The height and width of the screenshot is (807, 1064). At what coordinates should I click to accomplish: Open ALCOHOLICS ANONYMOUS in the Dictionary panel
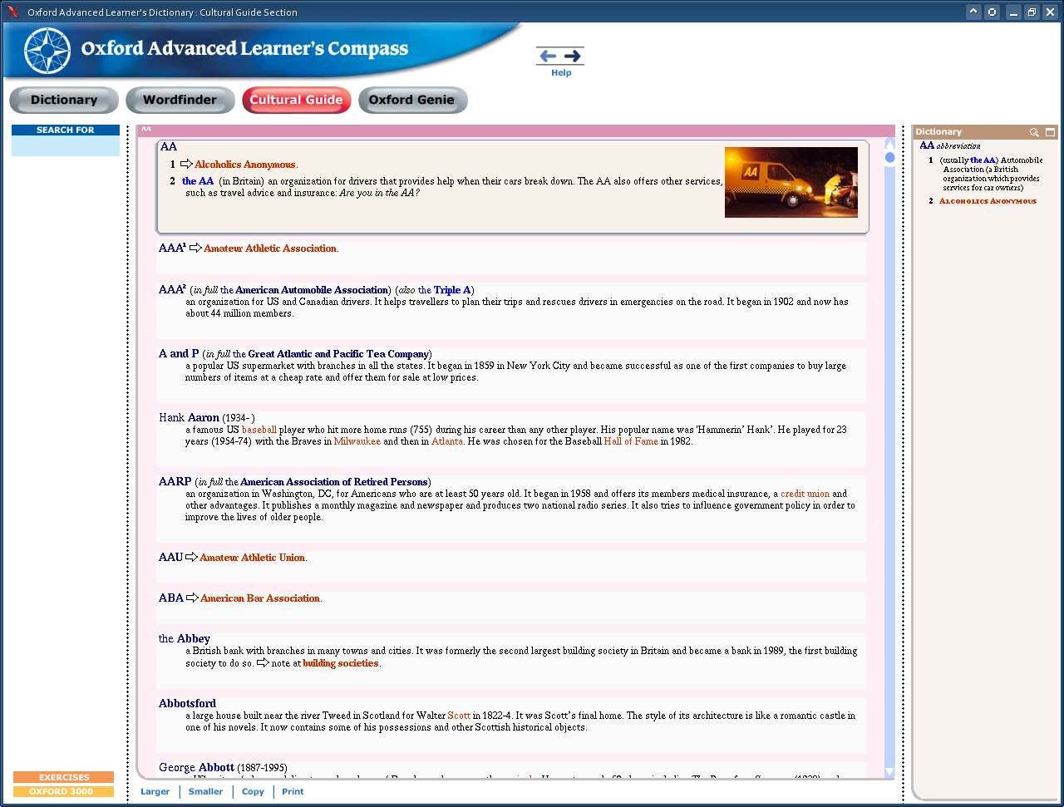point(988,201)
